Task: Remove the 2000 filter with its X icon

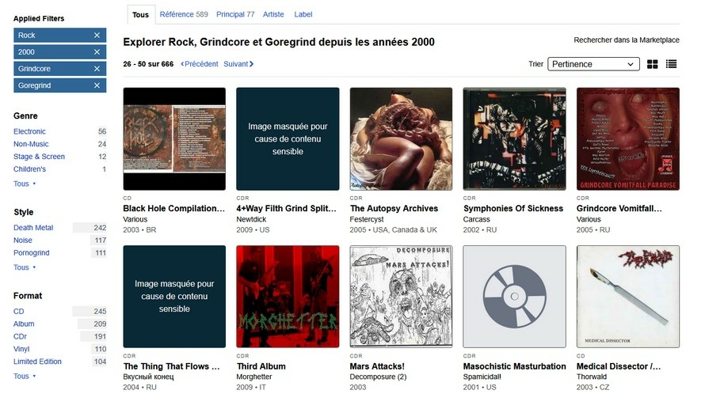Action: coord(97,52)
